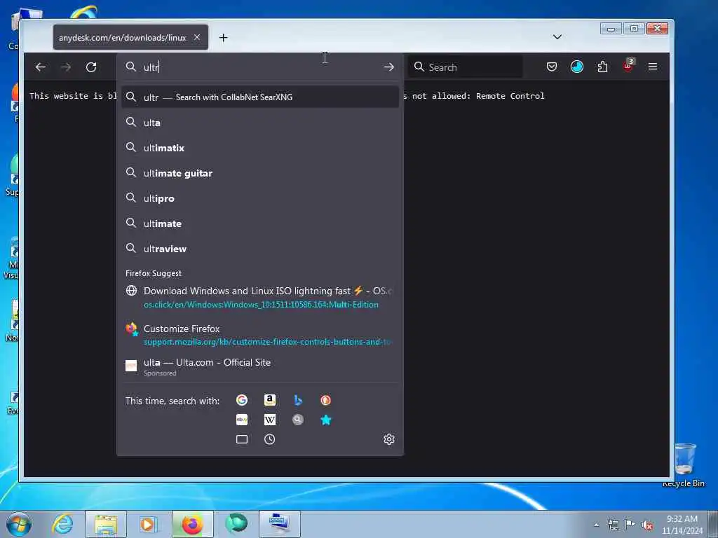Open the round blue extension icon
Viewport: 718px width, 538px height.
pos(577,67)
